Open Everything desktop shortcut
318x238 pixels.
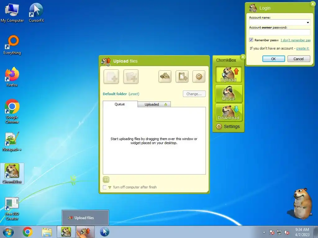tap(12, 45)
